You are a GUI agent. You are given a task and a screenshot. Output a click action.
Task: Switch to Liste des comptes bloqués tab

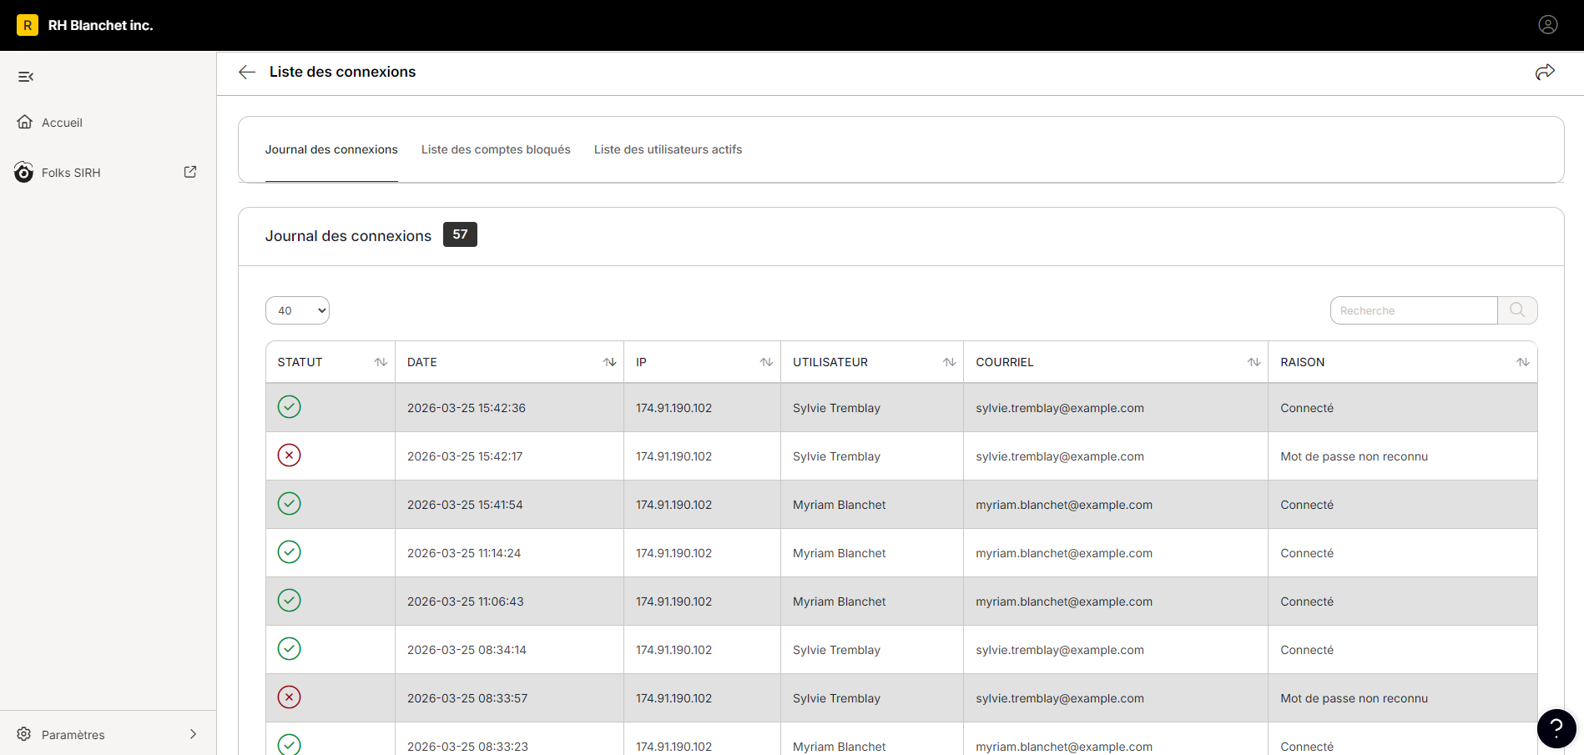click(496, 149)
